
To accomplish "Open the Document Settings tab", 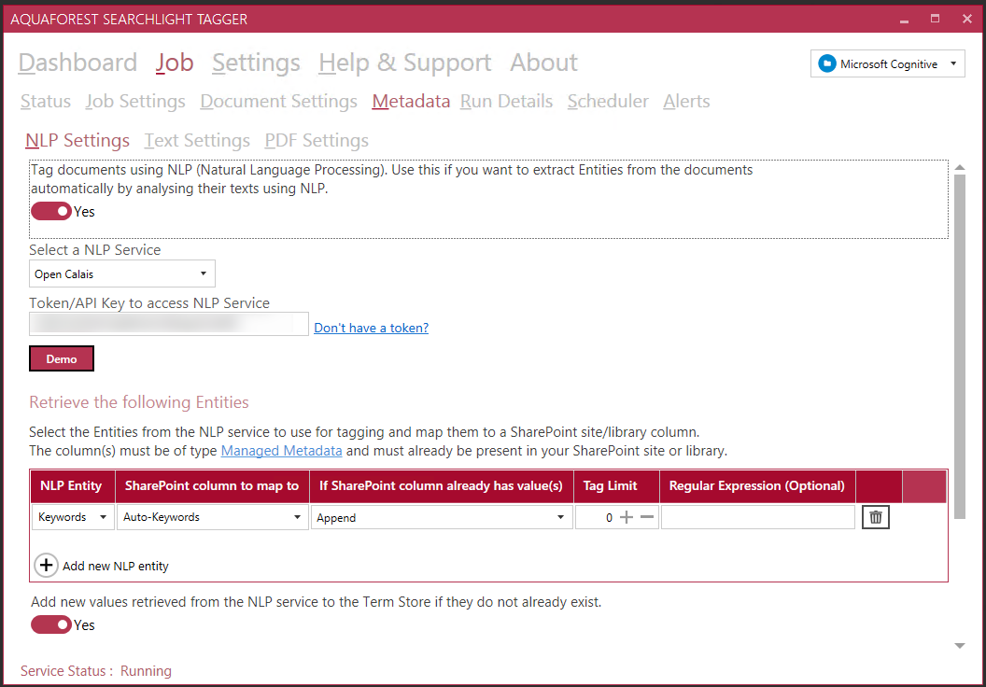I will click(x=278, y=102).
